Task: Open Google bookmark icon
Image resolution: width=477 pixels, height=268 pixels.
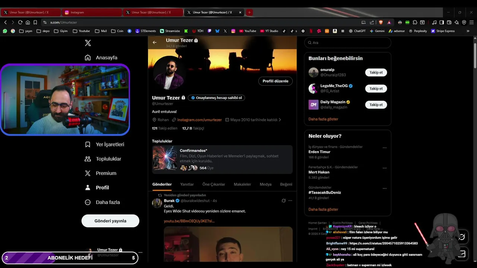Action: pyautogui.click(x=13, y=31)
